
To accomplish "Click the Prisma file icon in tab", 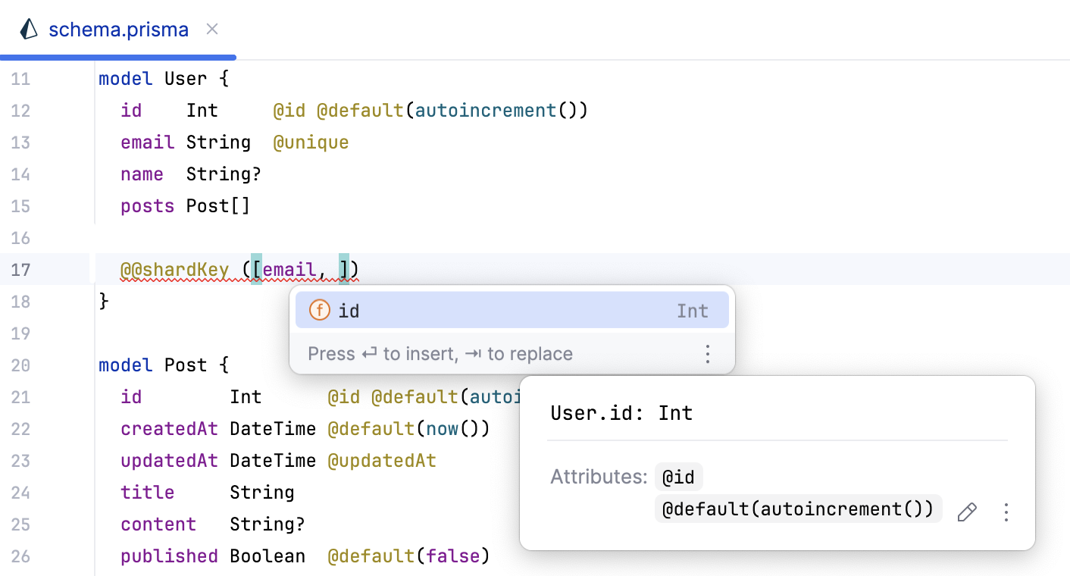I will click(29, 30).
